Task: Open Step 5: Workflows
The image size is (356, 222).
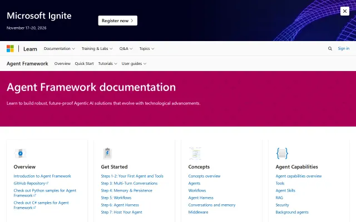Action: point(116,198)
